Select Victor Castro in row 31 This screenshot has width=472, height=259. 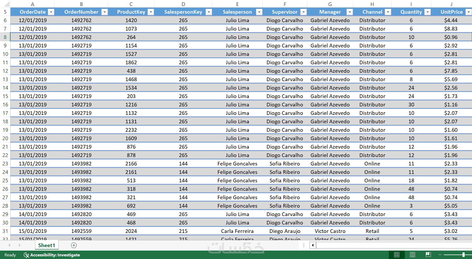[330, 231]
